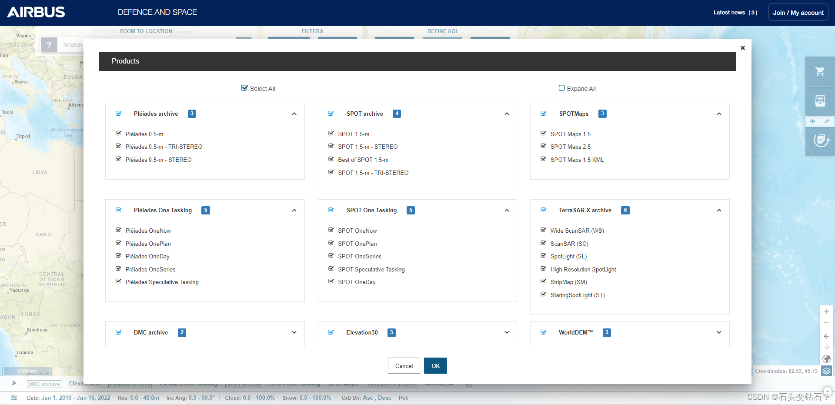The height and width of the screenshot is (405, 835).
Task: Open the ZOOM TO LOCATION tab
Action: (x=146, y=31)
